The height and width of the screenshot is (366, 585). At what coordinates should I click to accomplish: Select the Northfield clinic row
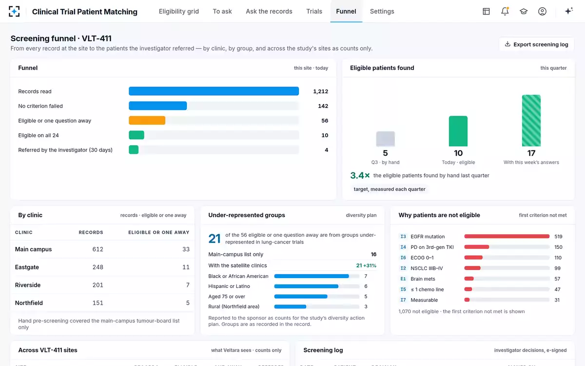[x=102, y=303]
